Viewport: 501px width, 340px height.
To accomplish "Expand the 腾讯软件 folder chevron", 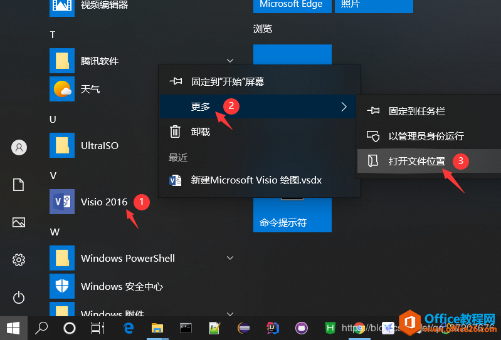I will (x=230, y=61).
